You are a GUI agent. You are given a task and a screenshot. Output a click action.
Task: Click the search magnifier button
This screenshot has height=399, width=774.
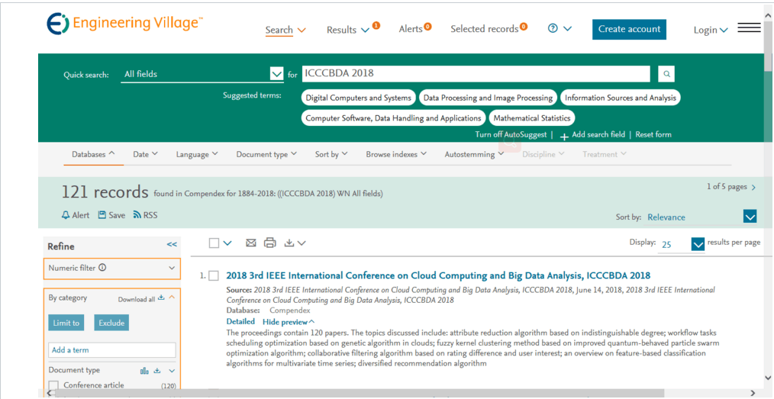666,74
